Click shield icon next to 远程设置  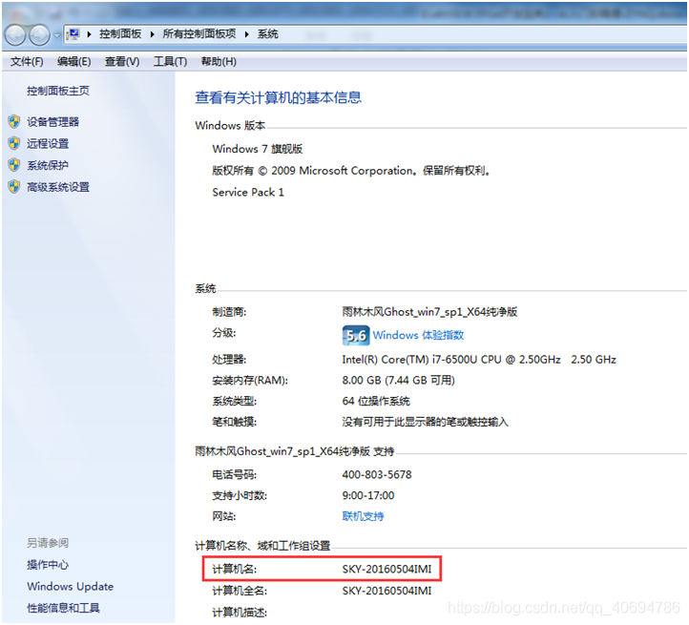(14, 143)
